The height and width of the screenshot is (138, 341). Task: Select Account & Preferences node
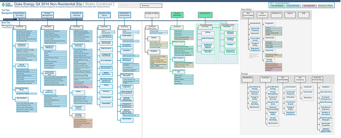coord(230,51)
